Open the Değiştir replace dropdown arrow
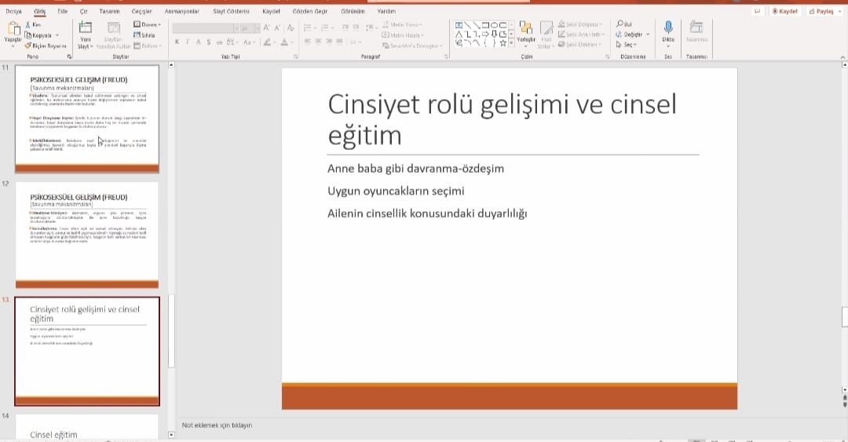 pyautogui.click(x=648, y=35)
